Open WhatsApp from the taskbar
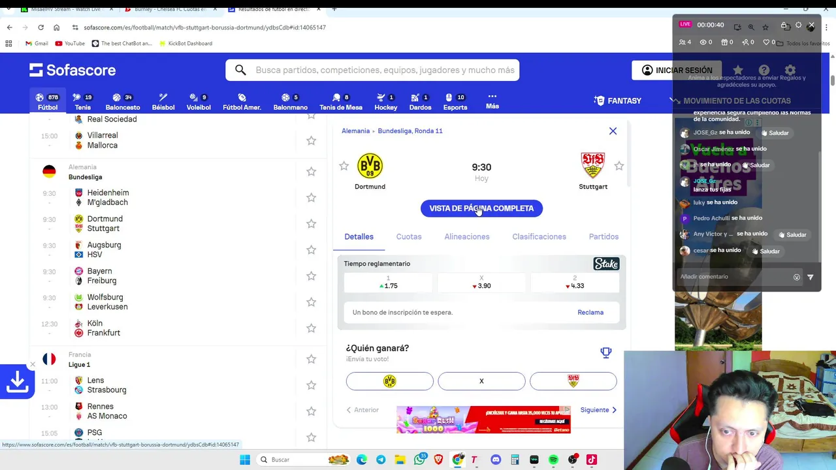836x470 pixels. click(419, 460)
